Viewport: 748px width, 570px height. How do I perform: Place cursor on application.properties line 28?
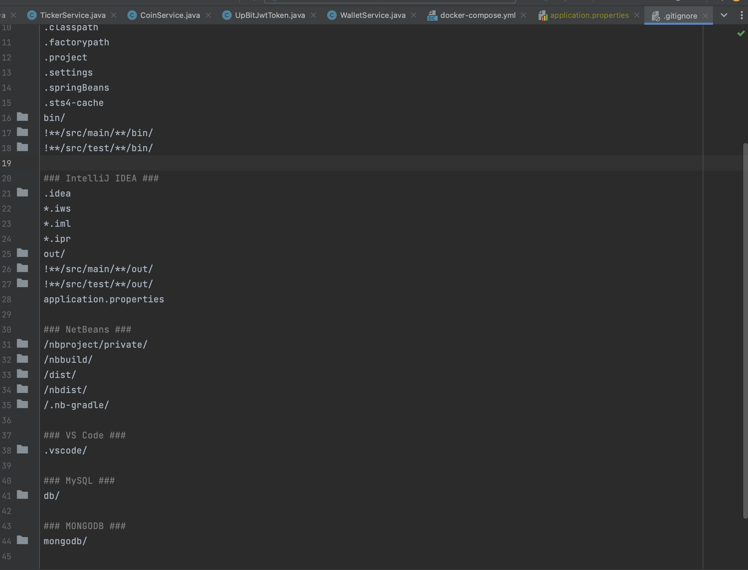click(x=104, y=299)
